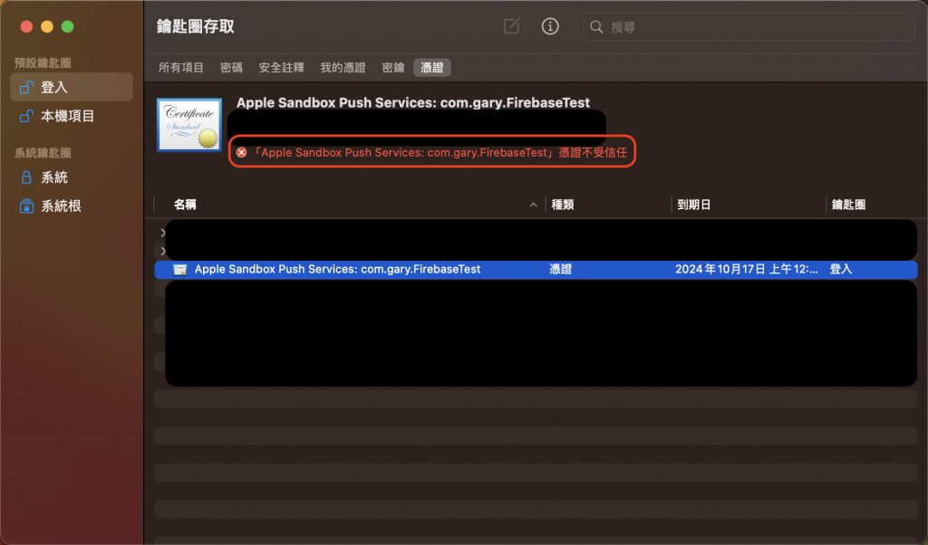
Task: Click the red error icon beside untrusted message
Action: pos(241,152)
